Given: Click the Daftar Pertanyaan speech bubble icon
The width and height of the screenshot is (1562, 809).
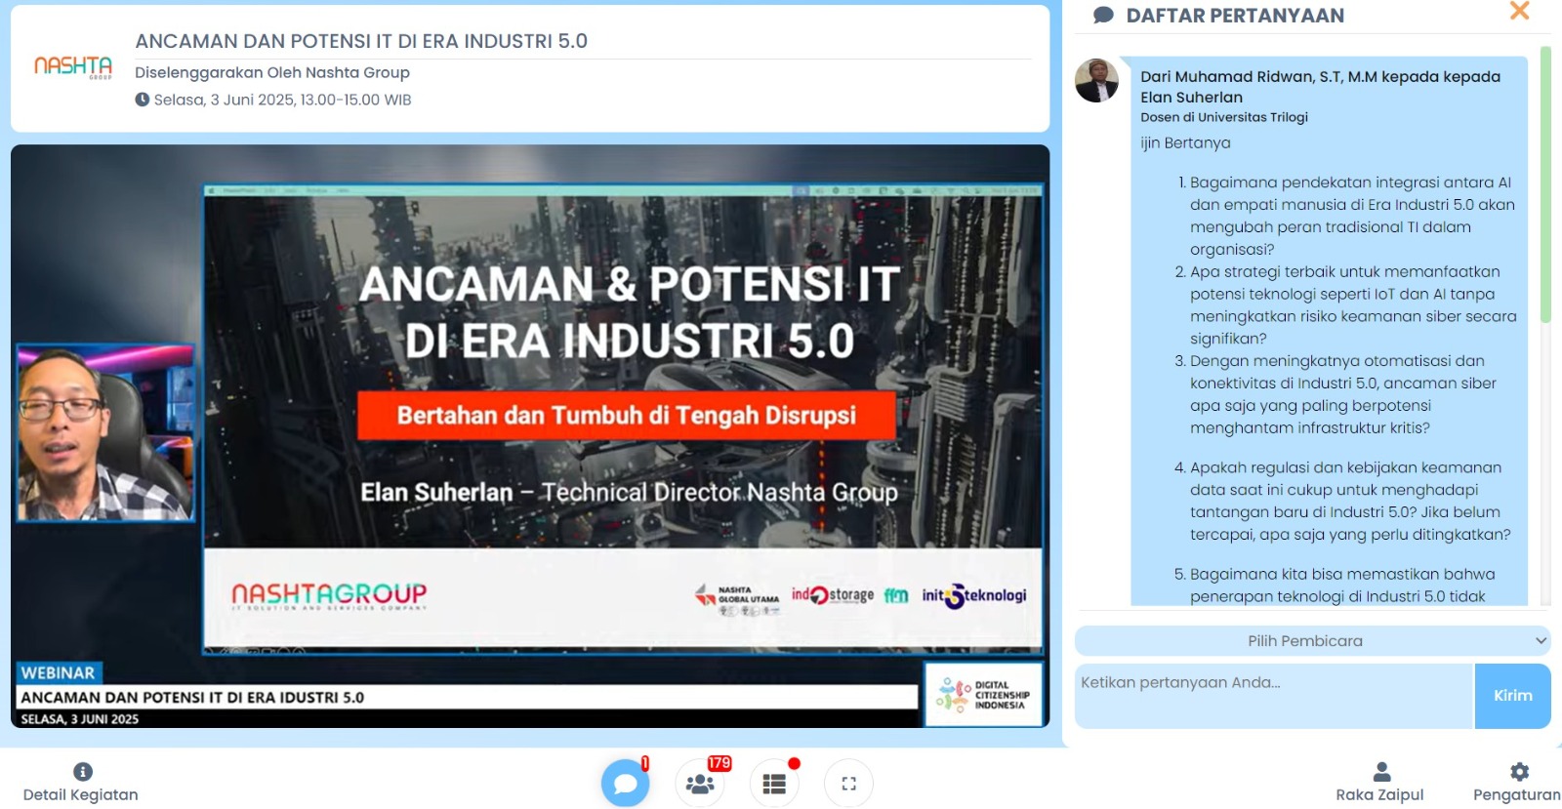Looking at the screenshot, I should pyautogui.click(x=1103, y=16).
